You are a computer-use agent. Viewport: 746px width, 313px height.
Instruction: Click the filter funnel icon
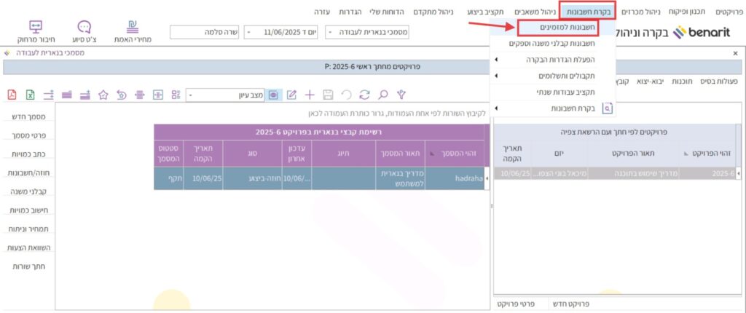click(x=401, y=95)
